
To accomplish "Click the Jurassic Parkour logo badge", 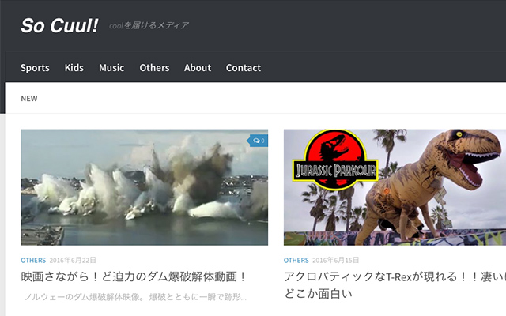I will (334, 160).
